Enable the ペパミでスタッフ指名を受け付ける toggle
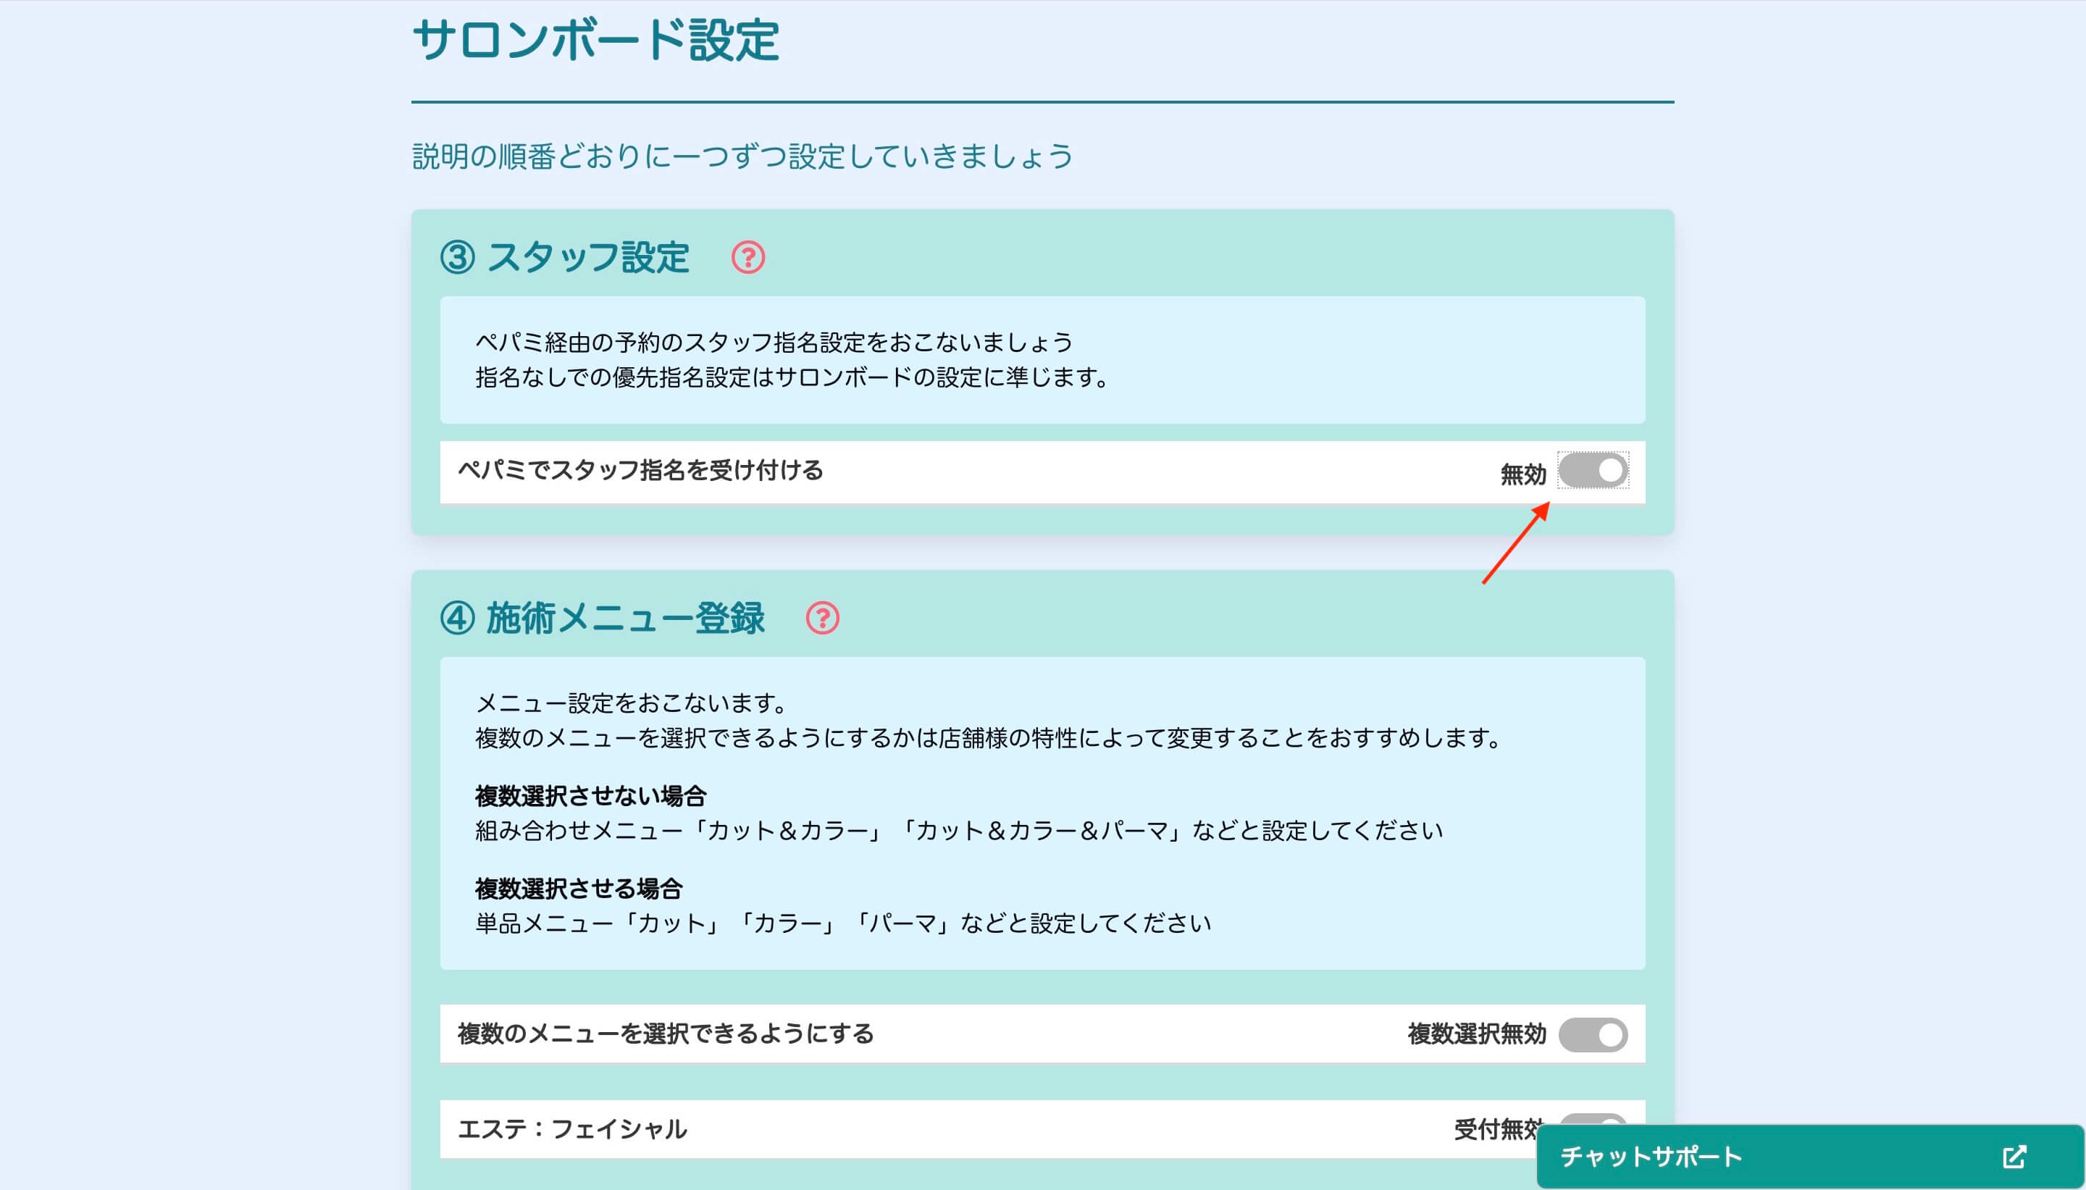Viewport: 2086px width, 1190px height. coord(1594,472)
